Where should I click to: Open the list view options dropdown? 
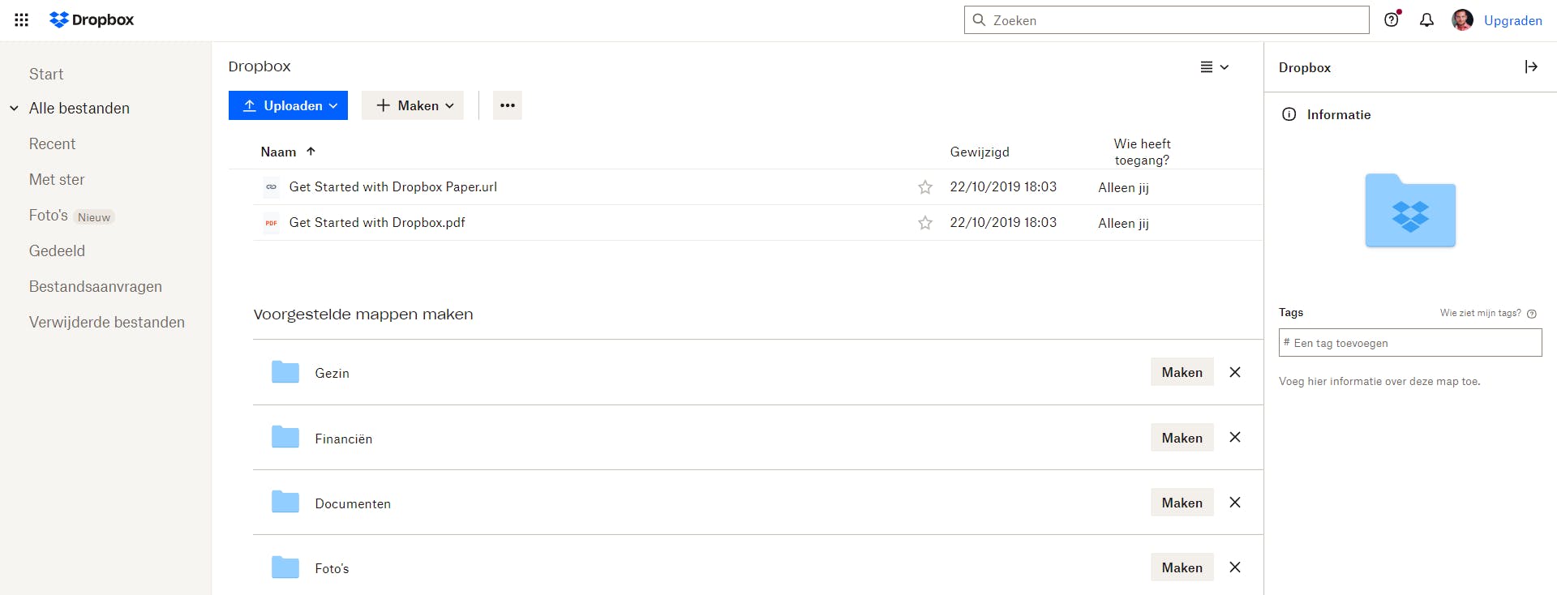click(x=1214, y=67)
